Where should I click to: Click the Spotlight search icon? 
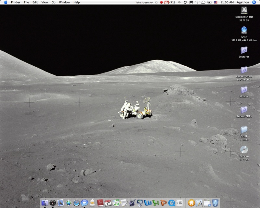[x=254, y=2]
